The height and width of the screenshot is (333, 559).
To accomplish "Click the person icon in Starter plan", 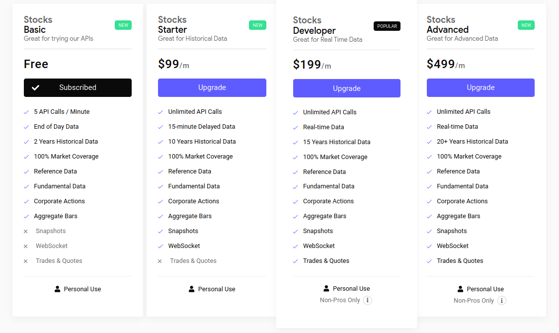I will [192, 289].
